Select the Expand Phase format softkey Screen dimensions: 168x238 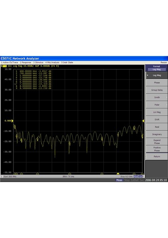click(x=157, y=142)
